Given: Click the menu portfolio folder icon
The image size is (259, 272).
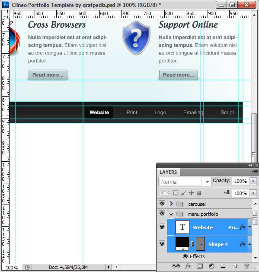Looking at the screenshot, I should point(180,214).
